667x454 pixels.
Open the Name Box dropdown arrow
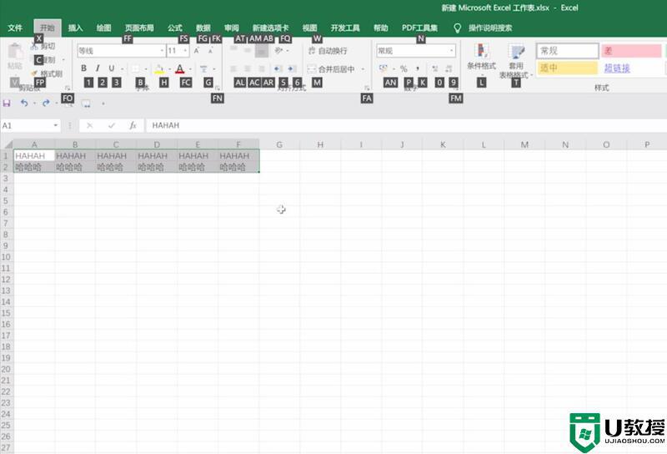tap(57, 125)
